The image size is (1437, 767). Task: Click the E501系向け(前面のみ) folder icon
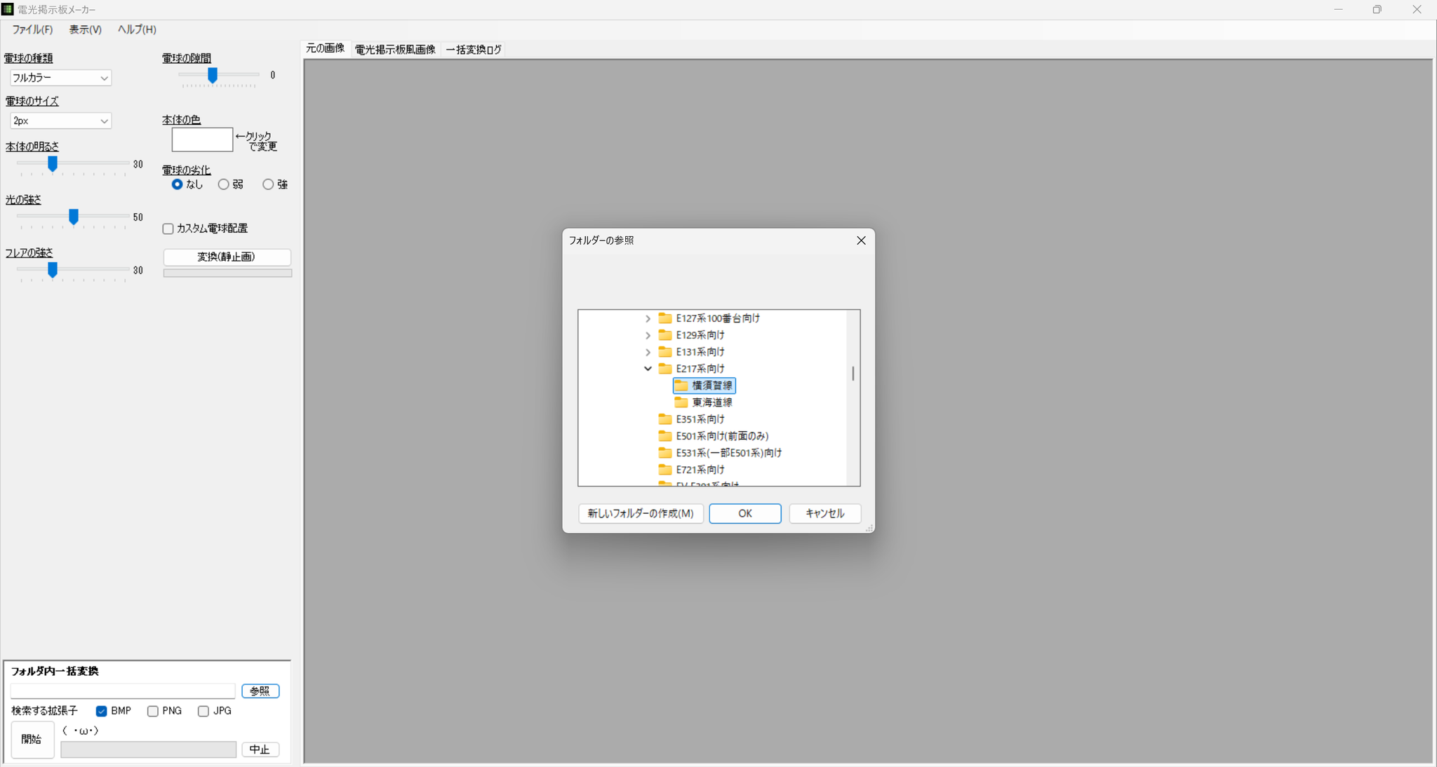(665, 436)
